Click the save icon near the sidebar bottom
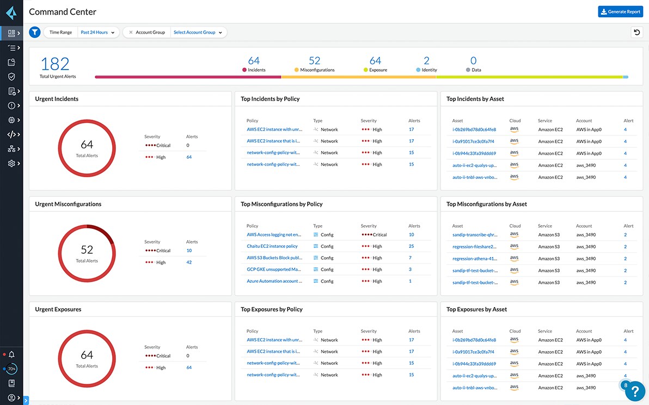 point(11,383)
